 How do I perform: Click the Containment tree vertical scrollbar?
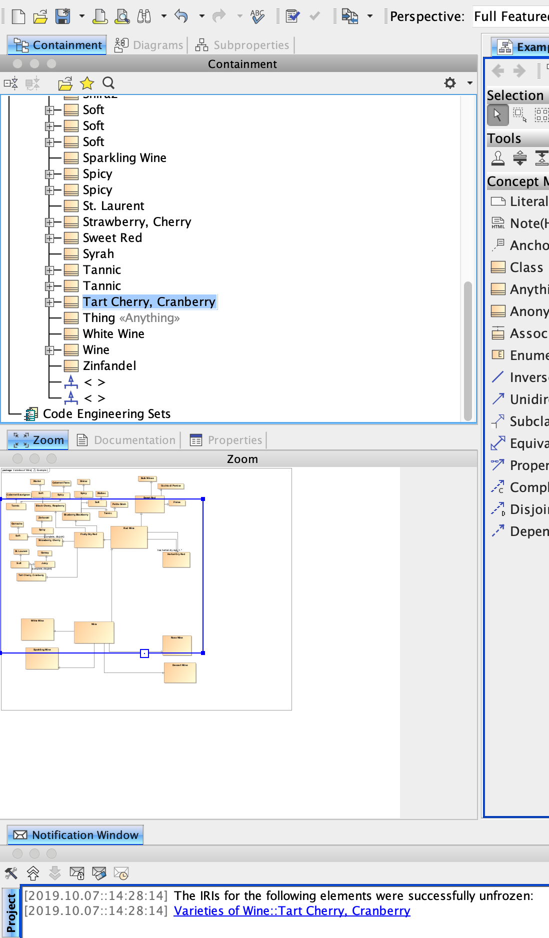468,350
